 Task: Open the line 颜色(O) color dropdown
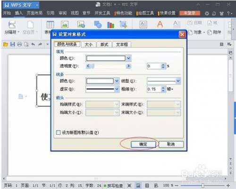click(117, 81)
